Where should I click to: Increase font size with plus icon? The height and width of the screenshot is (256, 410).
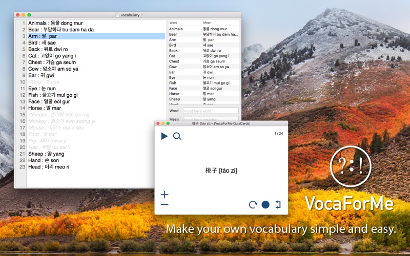[x=165, y=195]
